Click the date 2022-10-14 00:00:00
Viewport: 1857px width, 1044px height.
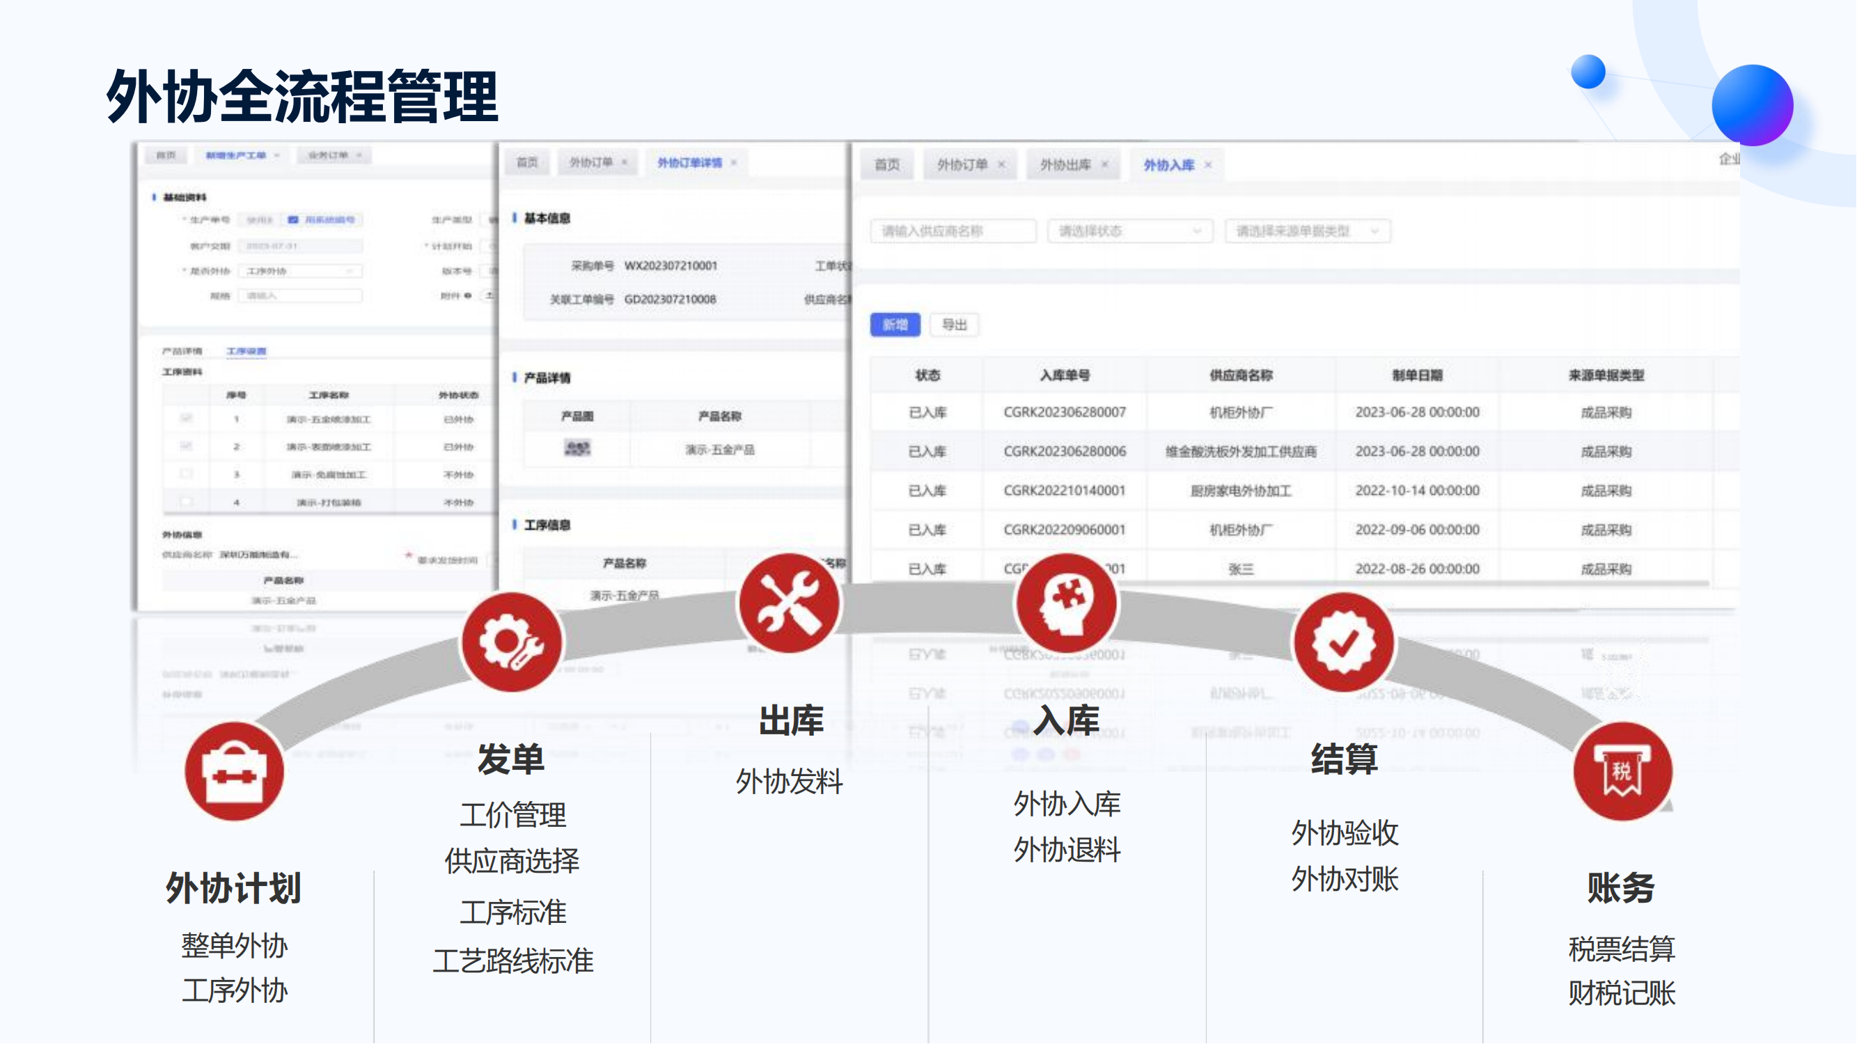coord(1417,491)
